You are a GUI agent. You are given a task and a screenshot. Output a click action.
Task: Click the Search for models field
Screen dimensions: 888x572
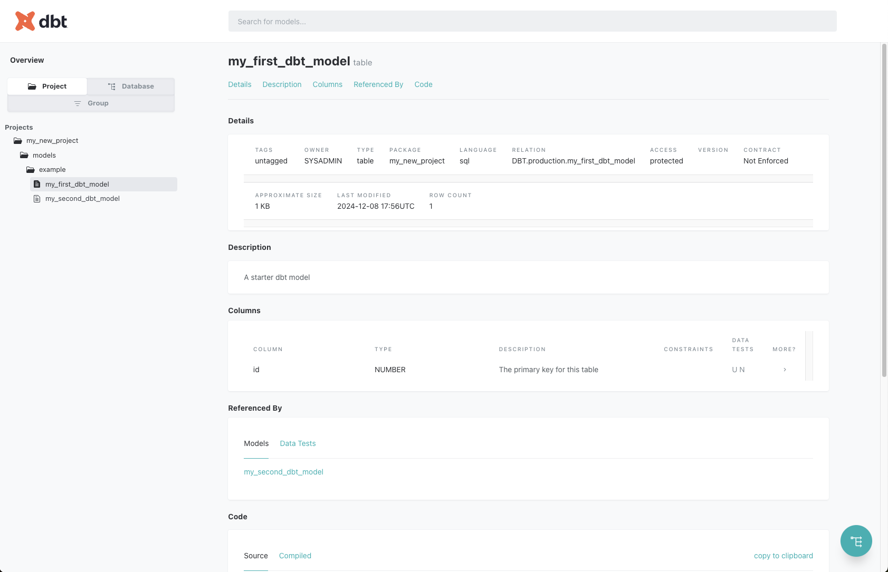click(532, 21)
